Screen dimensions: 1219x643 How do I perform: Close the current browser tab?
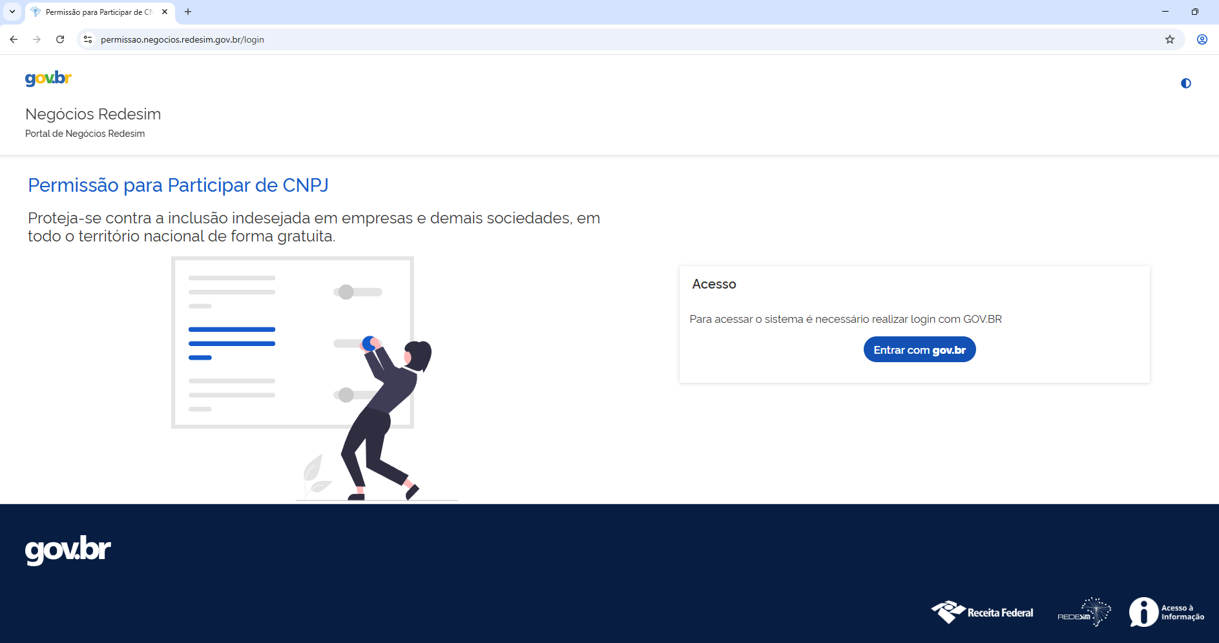coord(165,12)
